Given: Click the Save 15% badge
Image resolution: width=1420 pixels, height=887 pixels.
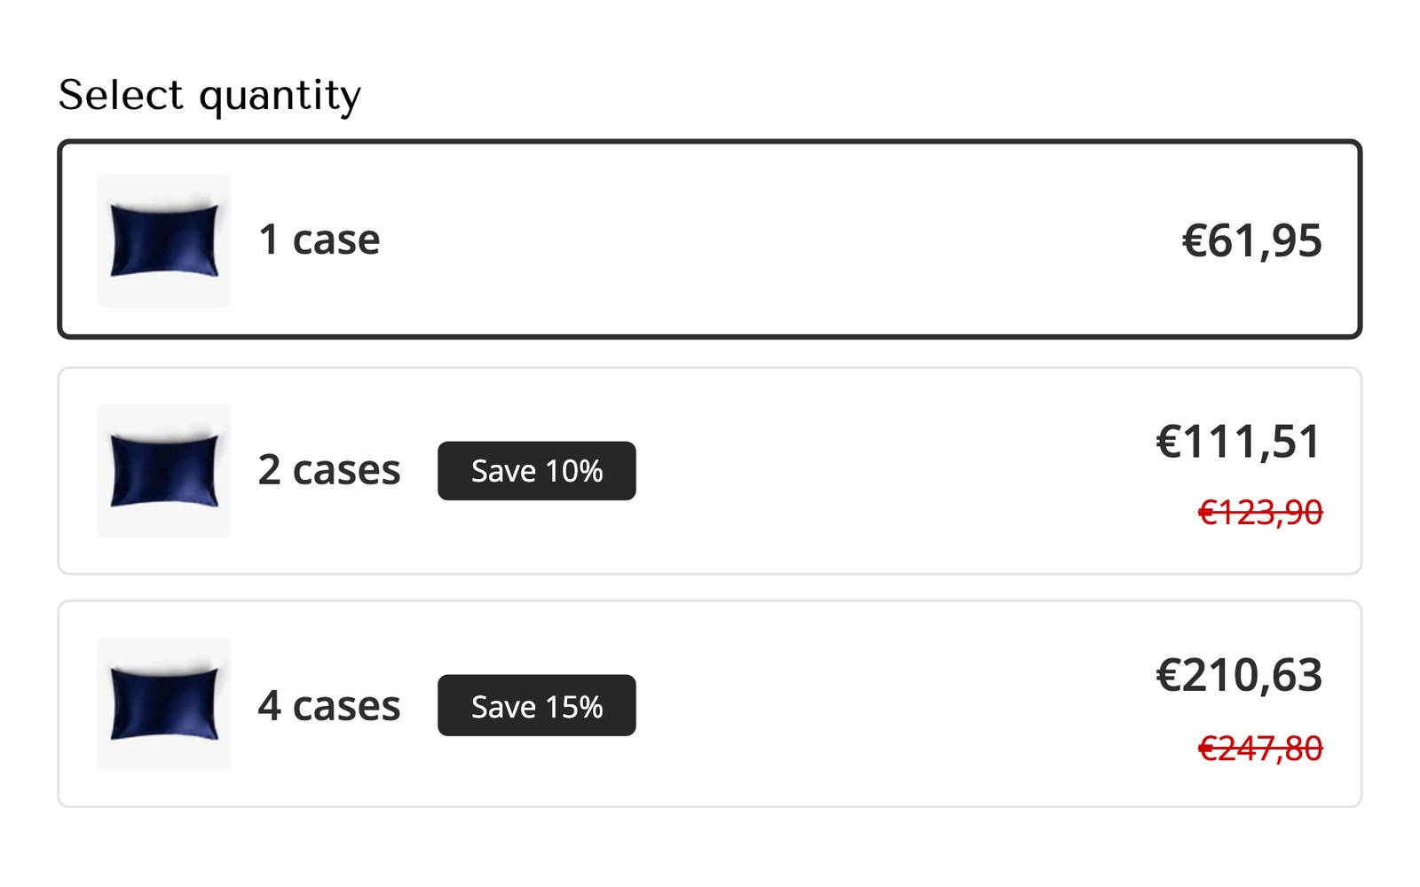Looking at the screenshot, I should pyautogui.click(x=537, y=705).
